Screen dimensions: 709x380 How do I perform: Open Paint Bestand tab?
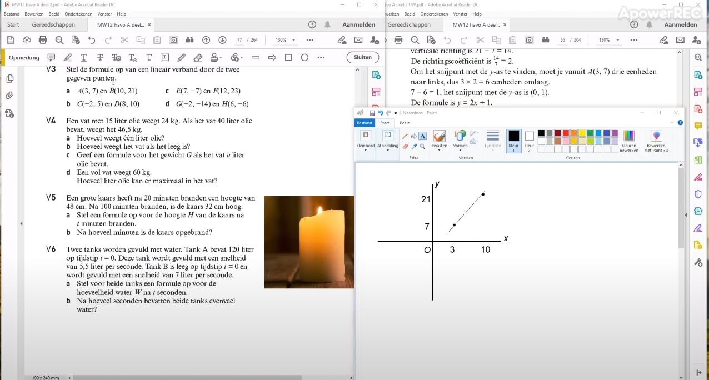click(365, 123)
